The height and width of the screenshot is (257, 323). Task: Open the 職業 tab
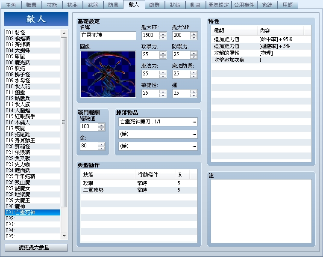[31, 5]
